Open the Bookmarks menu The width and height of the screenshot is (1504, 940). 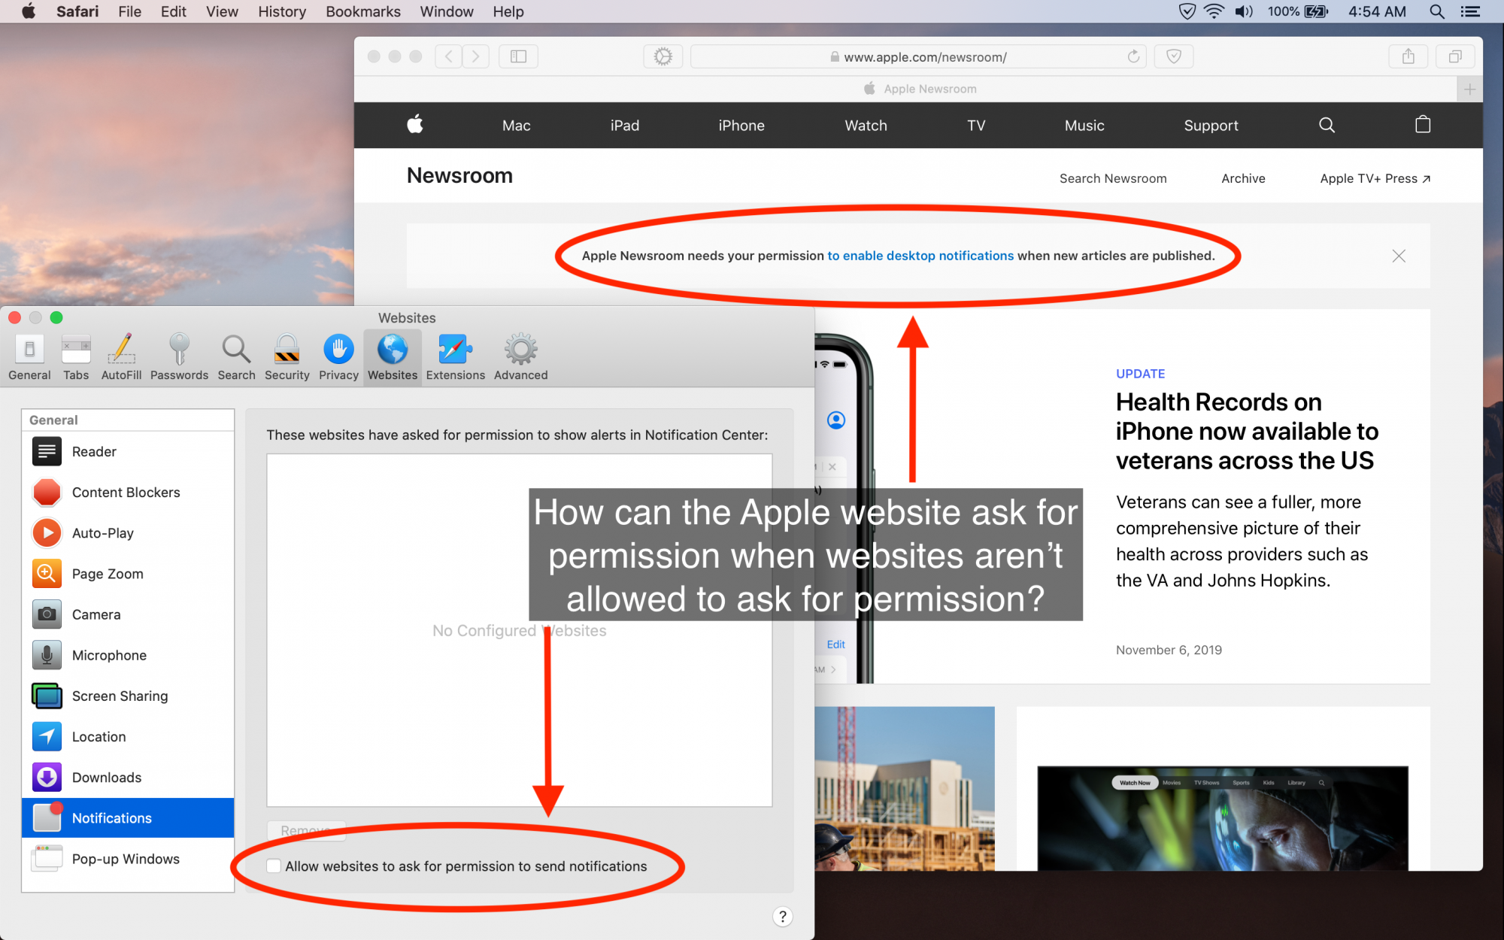pos(362,11)
